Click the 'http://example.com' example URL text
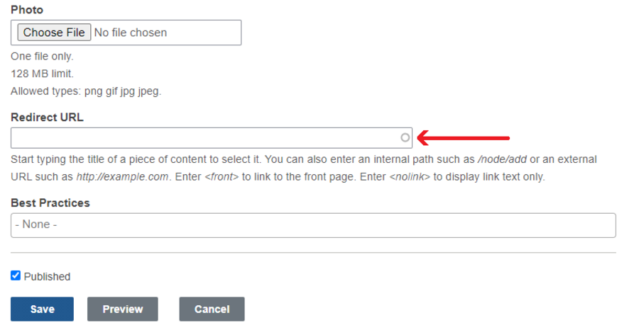The image size is (639, 325). 122,176
